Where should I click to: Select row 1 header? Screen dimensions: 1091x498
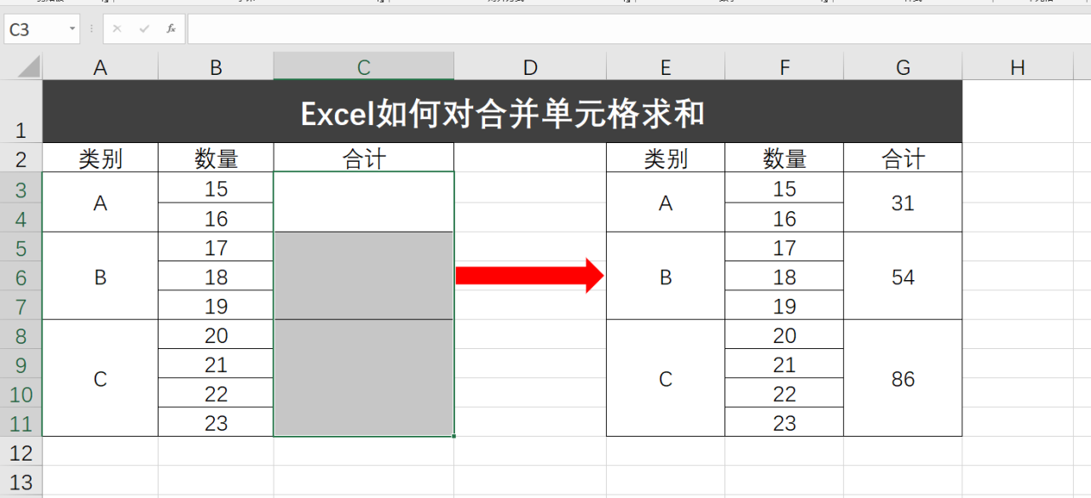click(21, 112)
